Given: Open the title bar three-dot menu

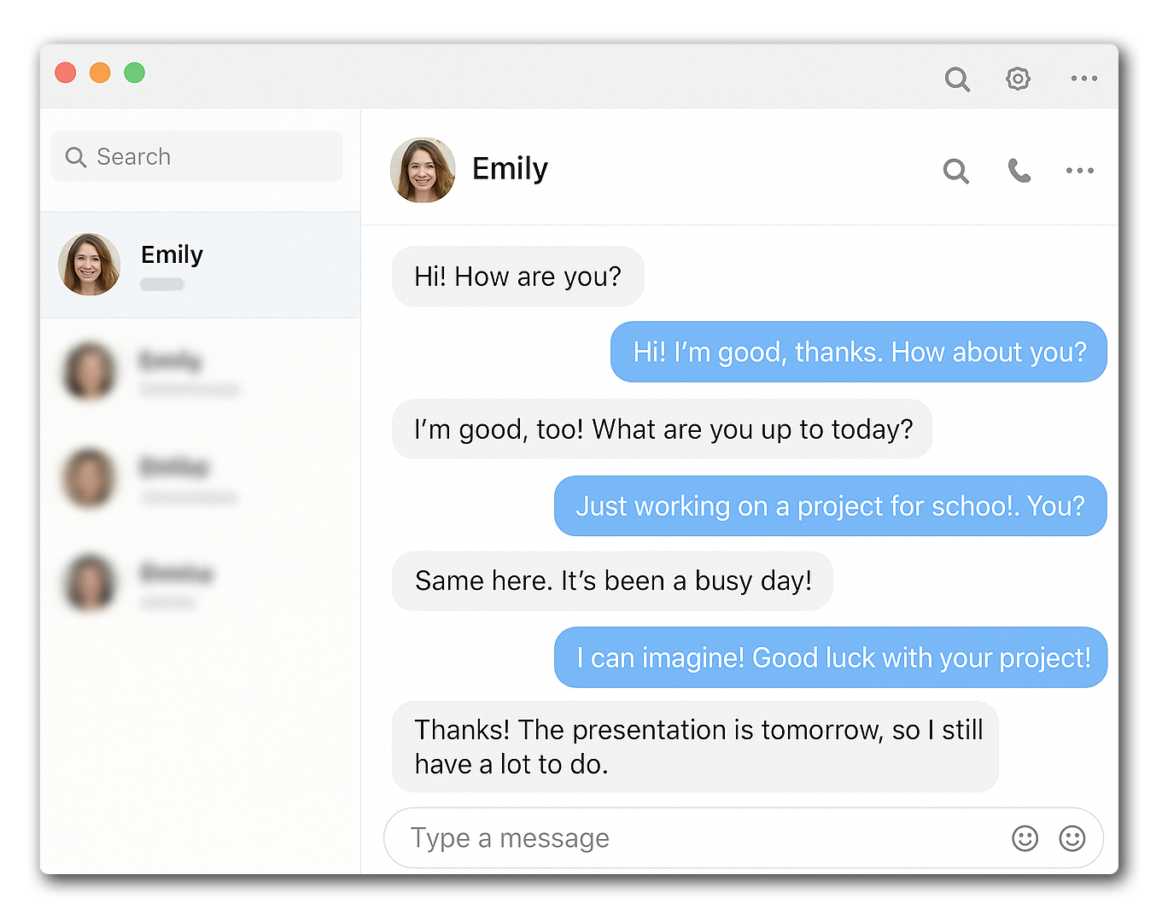Looking at the screenshot, I should pyautogui.click(x=1083, y=79).
